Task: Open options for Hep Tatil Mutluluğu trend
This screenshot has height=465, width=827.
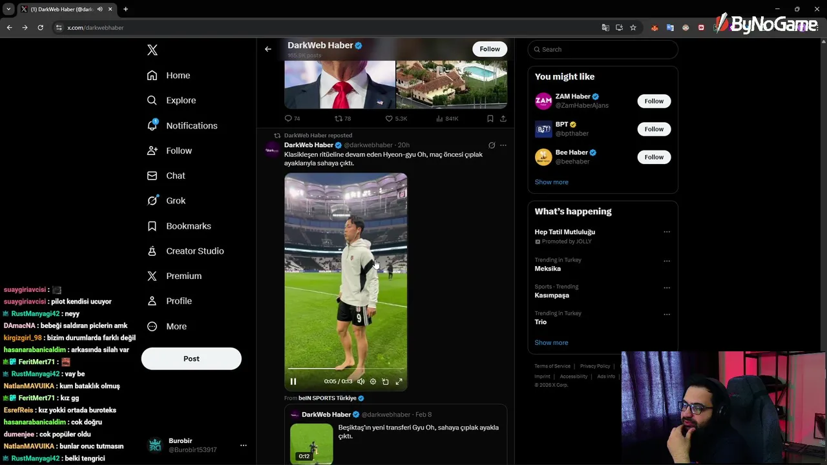Action: pos(667,232)
